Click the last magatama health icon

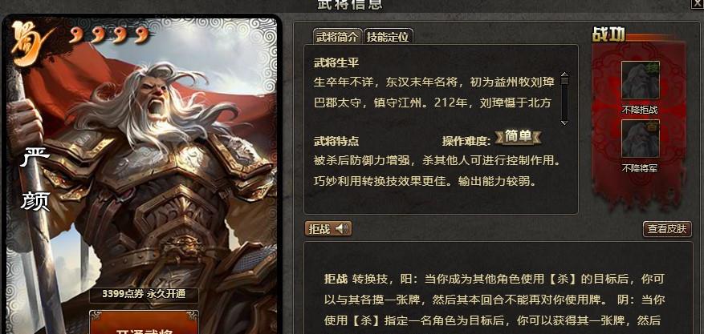pyautogui.click(x=141, y=34)
